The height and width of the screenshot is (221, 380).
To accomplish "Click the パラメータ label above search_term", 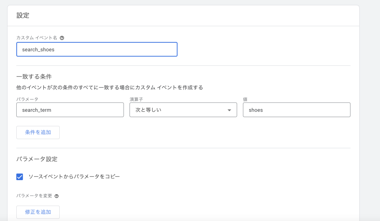I will coord(27,100).
